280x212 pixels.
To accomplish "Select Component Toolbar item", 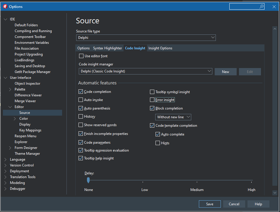I will [30, 37].
